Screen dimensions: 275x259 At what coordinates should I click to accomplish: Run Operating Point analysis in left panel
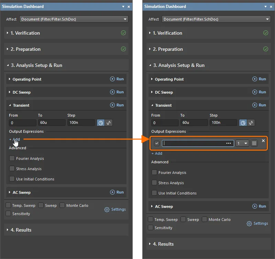[x=117, y=79]
